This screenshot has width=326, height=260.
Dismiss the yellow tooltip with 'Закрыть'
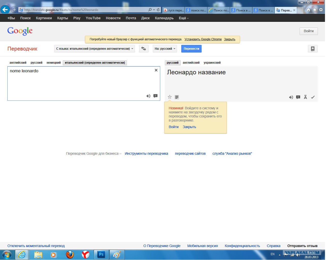click(x=189, y=127)
